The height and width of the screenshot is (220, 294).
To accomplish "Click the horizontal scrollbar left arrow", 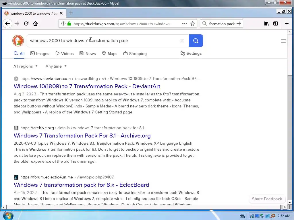I will [4, 207].
